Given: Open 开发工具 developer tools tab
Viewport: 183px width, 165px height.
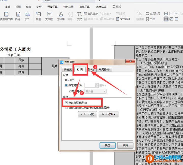Looking at the screenshot, I should 52,7.
